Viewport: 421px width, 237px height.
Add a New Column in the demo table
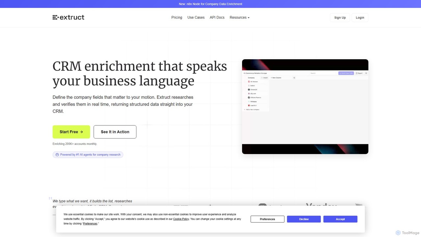[x=276, y=78]
